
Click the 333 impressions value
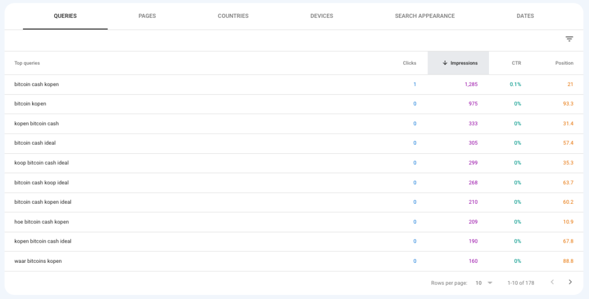pos(473,123)
